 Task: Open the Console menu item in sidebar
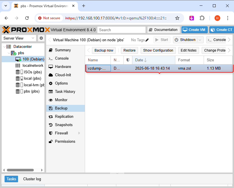65,58
